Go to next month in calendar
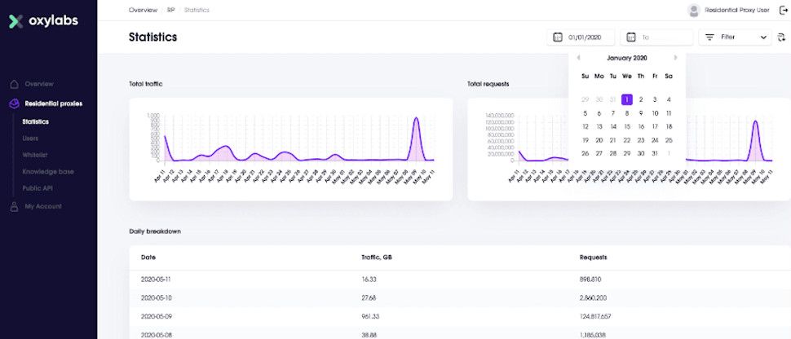Viewport: 791px width, 339px height. 675,58
